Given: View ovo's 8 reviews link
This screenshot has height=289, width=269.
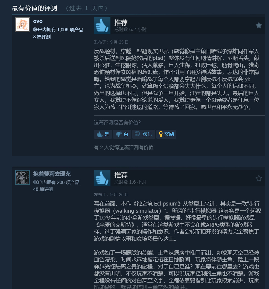Looking at the screenshot, I should click(x=42, y=37).
